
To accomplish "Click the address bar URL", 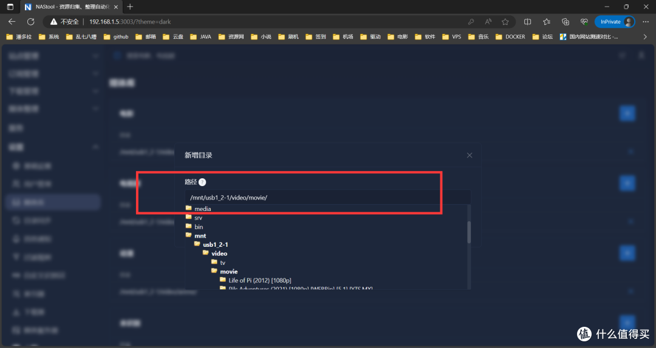I will (130, 22).
